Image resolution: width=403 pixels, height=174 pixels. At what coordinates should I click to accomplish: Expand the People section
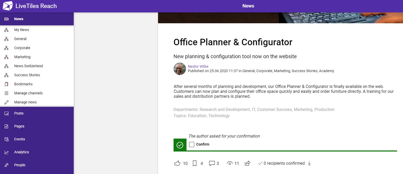(x=37, y=165)
